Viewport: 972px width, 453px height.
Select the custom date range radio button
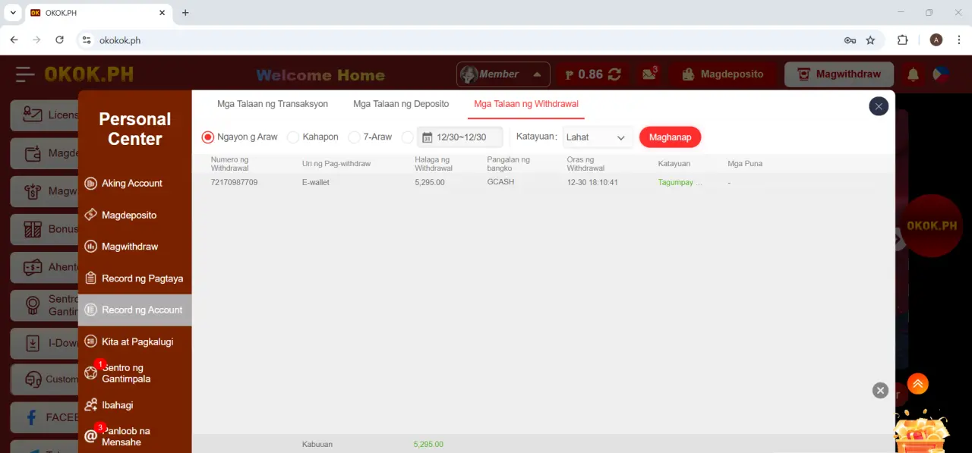407,137
